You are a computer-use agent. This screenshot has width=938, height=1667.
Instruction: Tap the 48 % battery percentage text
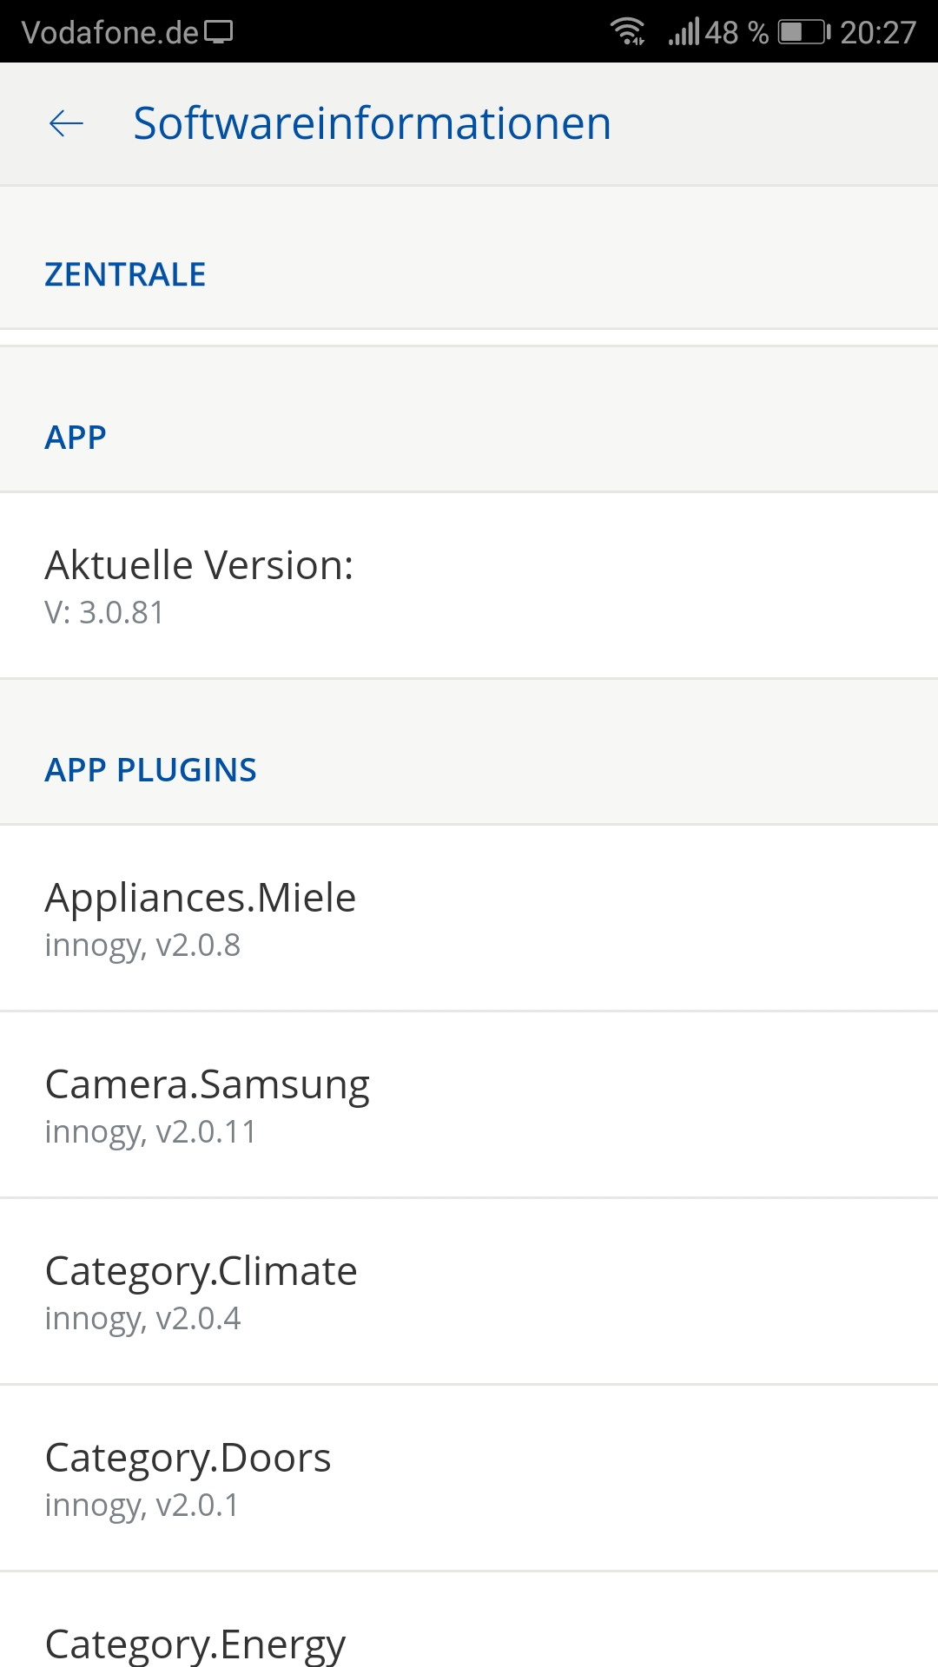(x=737, y=32)
